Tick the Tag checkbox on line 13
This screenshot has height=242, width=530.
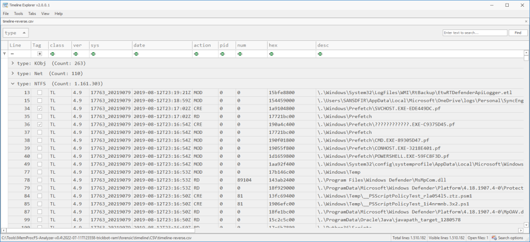40,93
